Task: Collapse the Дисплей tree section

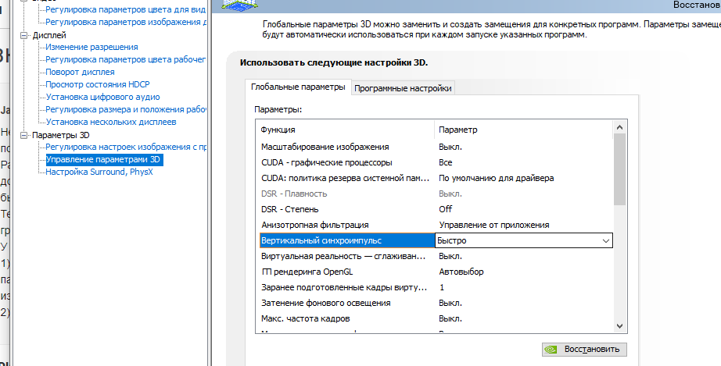Action: click(x=24, y=35)
